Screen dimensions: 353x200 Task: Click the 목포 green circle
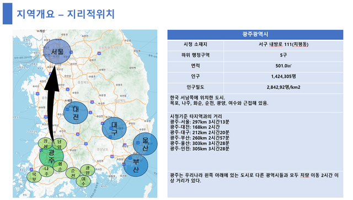click(34, 177)
